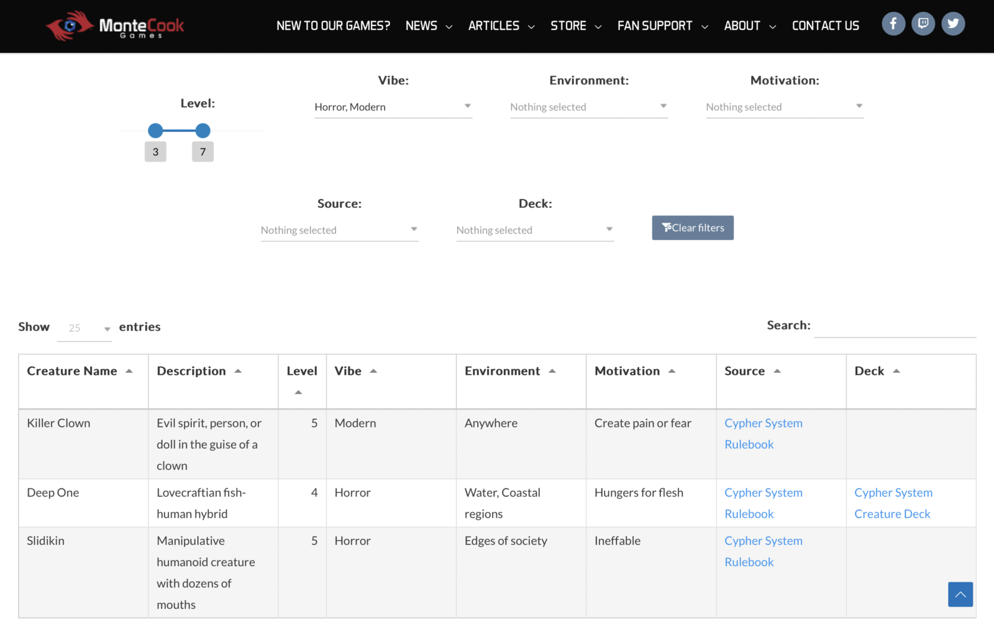This screenshot has width=994, height=627.
Task: Sort table by Vibe column arrow
Action: 373,371
